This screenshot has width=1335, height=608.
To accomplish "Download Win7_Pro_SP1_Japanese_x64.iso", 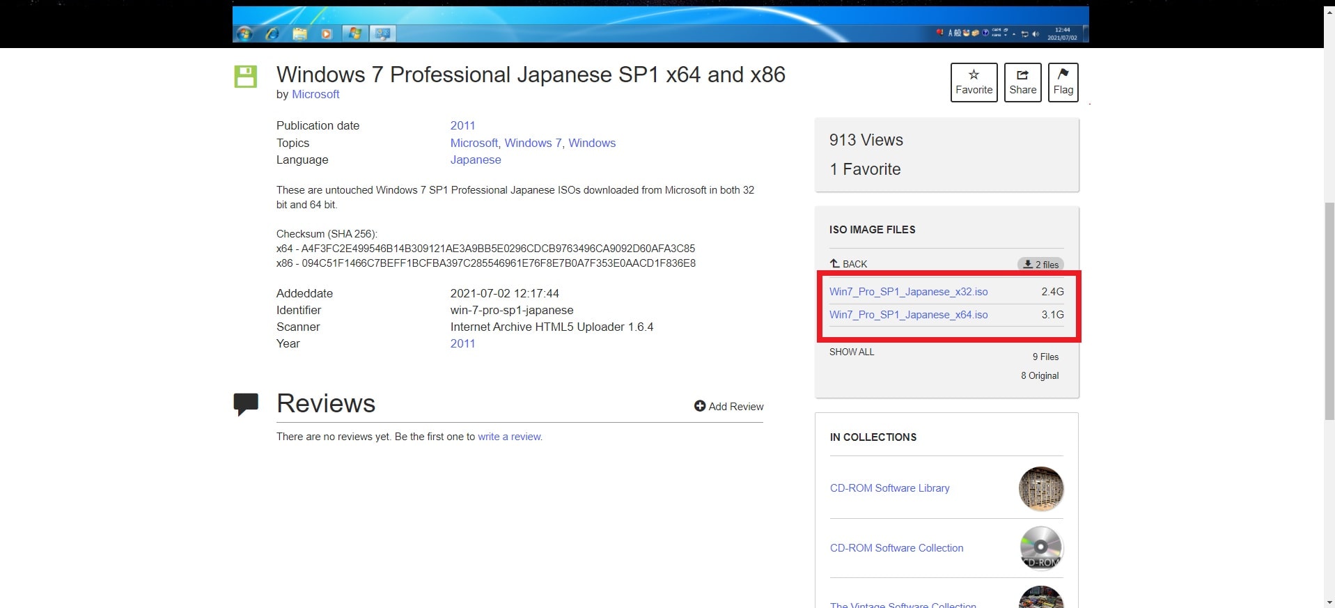I will pos(908,315).
